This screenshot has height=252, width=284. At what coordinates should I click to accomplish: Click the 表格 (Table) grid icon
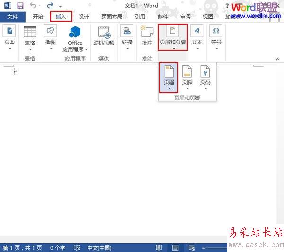pyautogui.click(x=30, y=32)
